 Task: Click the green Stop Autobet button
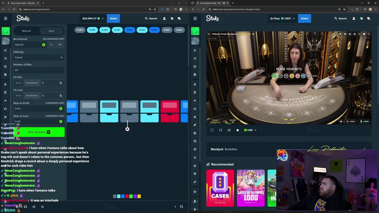(x=39, y=132)
